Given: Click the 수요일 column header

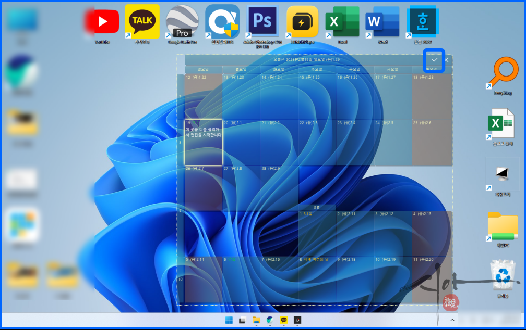Looking at the screenshot, I should pos(317,69).
